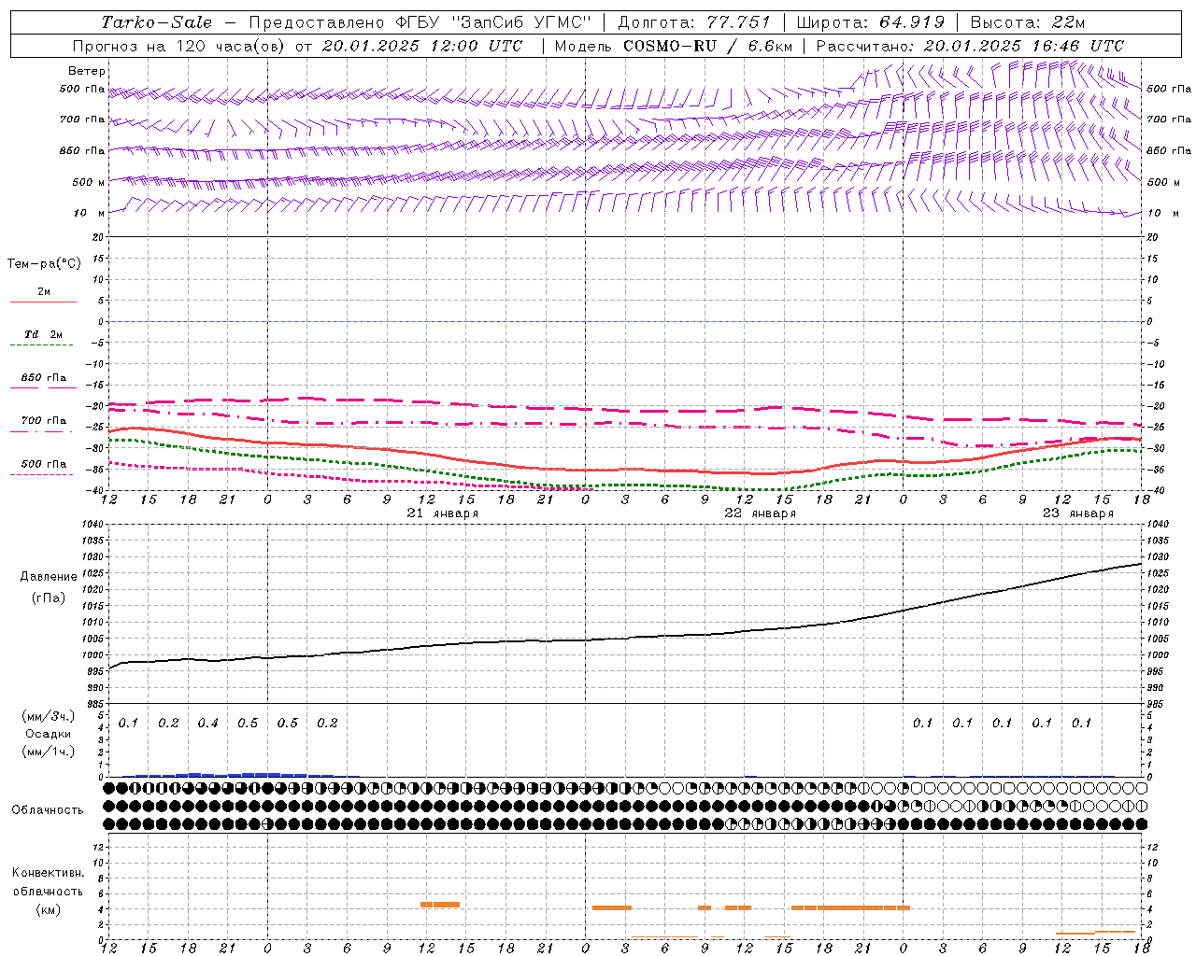Click the Осадки precipitation label
This screenshot has width=1196, height=956.
click(x=49, y=734)
